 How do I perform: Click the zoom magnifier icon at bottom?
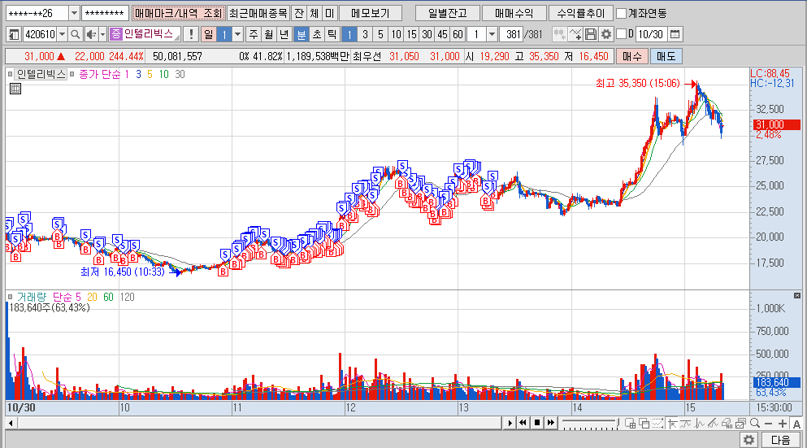pos(754,424)
